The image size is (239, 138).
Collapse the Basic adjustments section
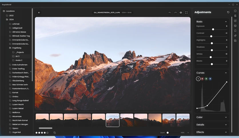click(x=226, y=22)
